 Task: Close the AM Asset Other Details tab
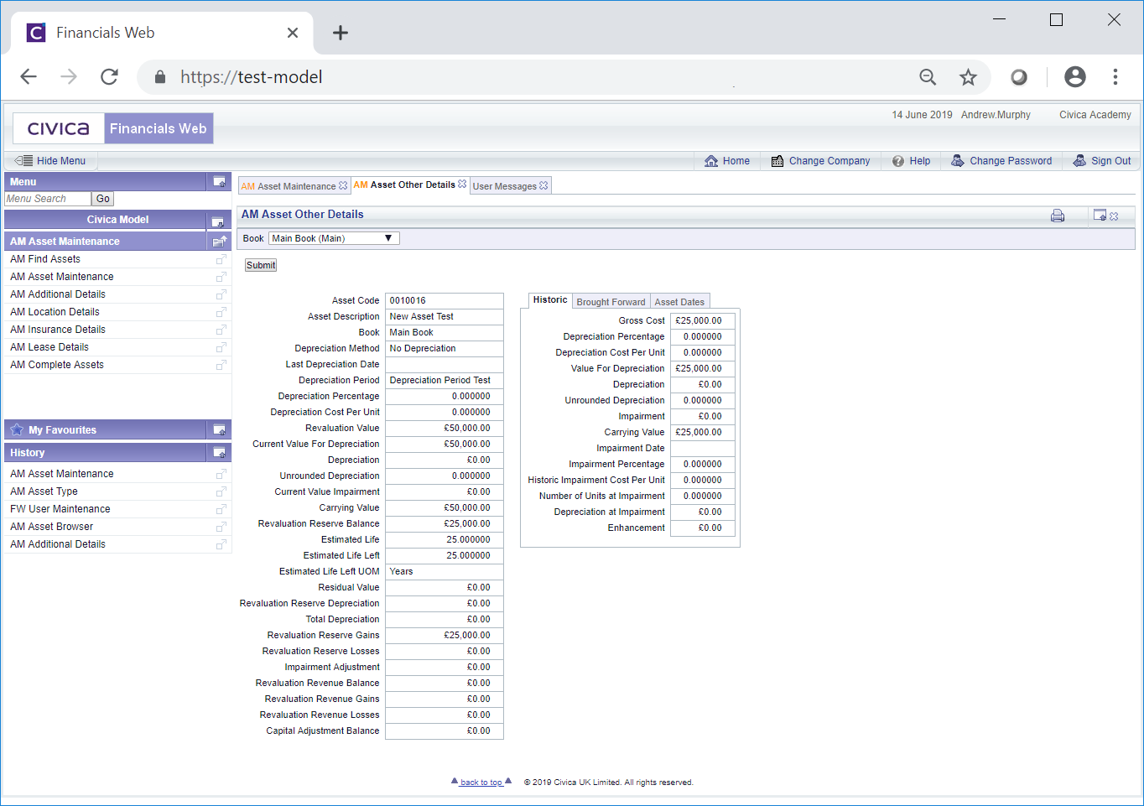click(462, 184)
